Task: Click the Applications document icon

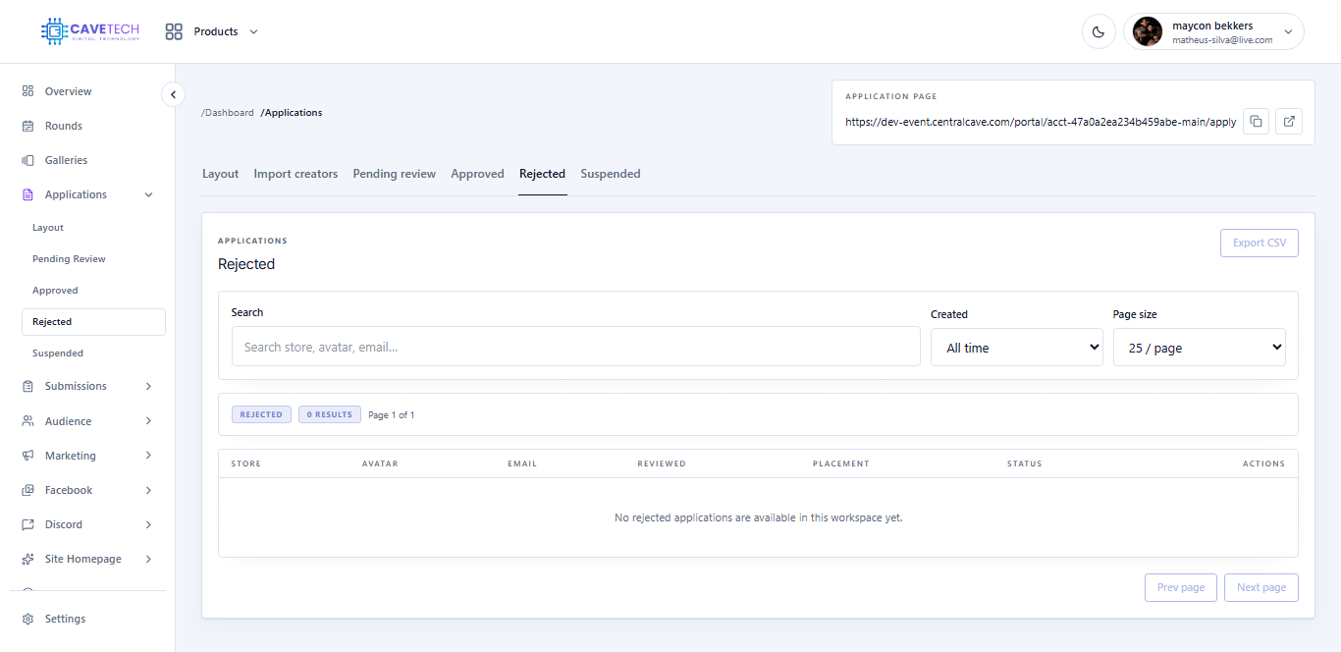Action: point(27,194)
